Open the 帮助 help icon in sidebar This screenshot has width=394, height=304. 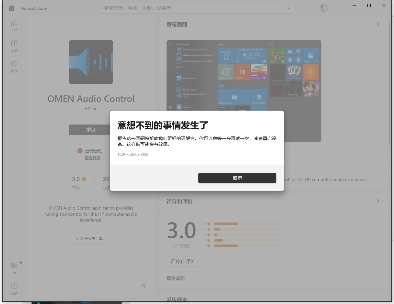pos(14,288)
